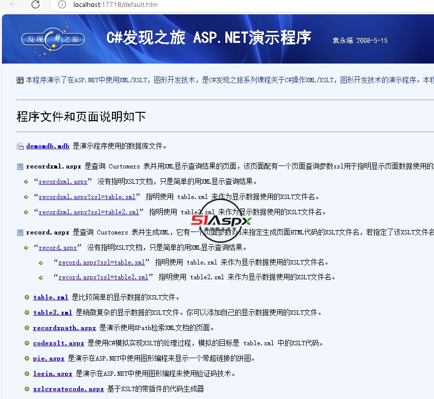Open the pie.aspx pie chart link
The width and height of the screenshot is (434, 399).
[x=49, y=359]
